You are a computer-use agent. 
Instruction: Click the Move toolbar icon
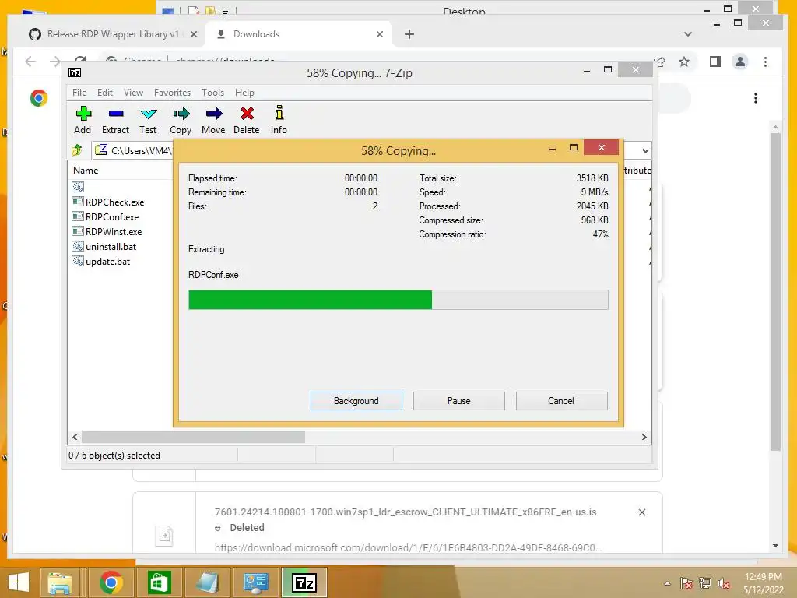[x=213, y=120]
